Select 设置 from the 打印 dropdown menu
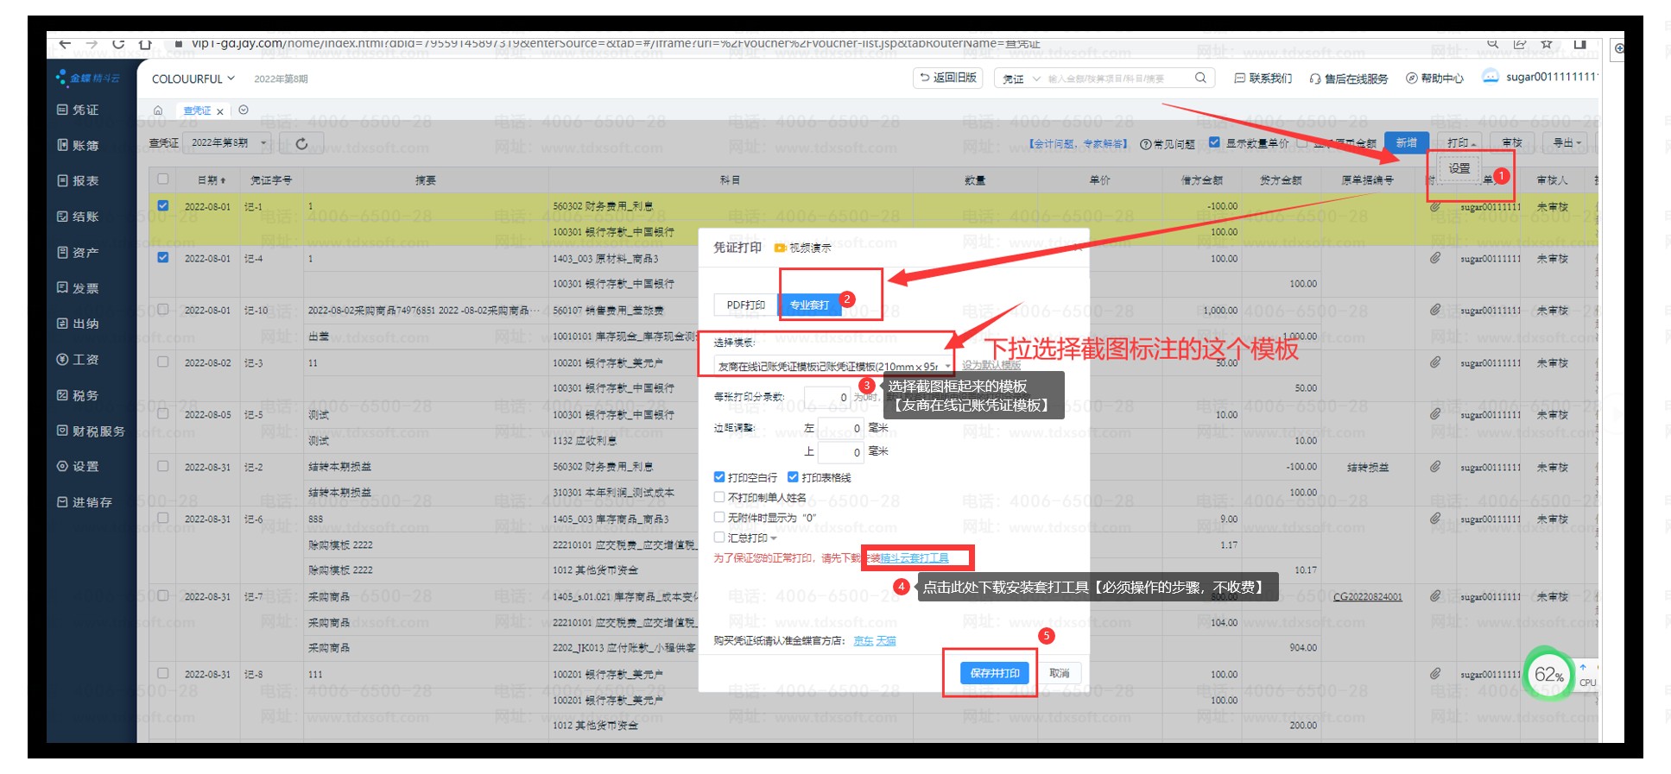Viewport: 1671px width, 774px height. click(x=1459, y=168)
